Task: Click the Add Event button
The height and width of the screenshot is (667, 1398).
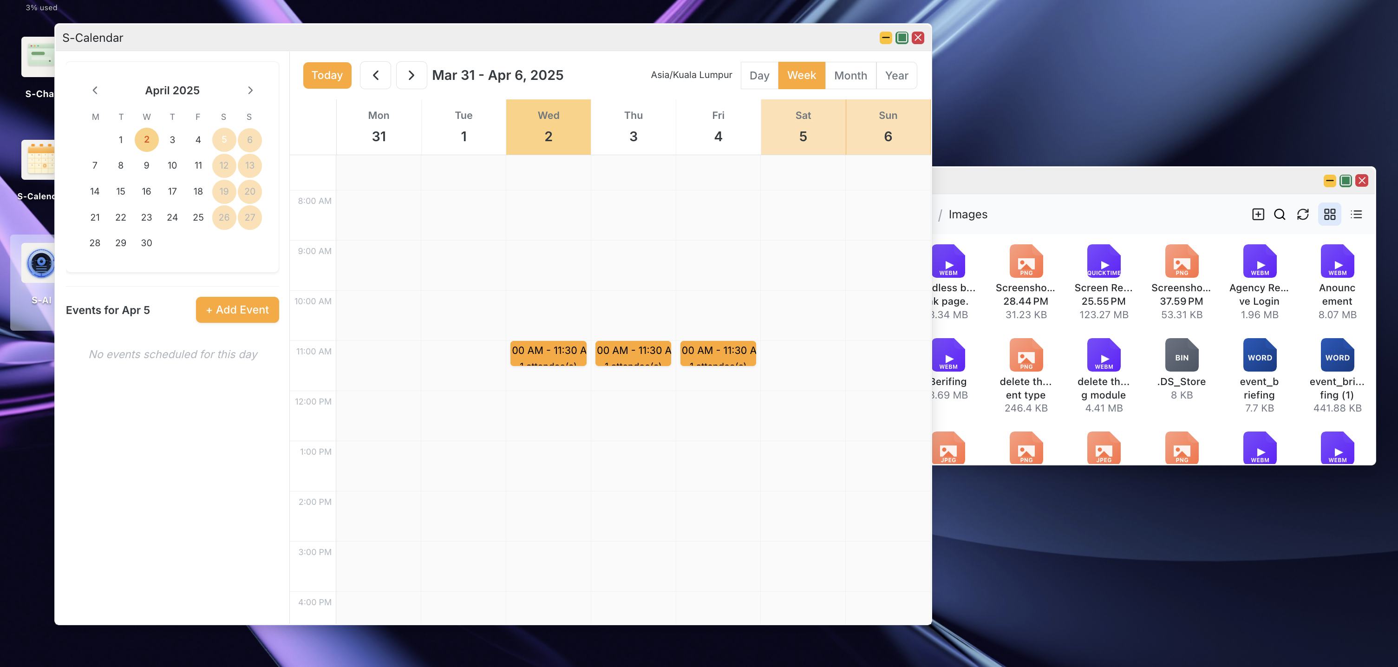Action: 237,310
